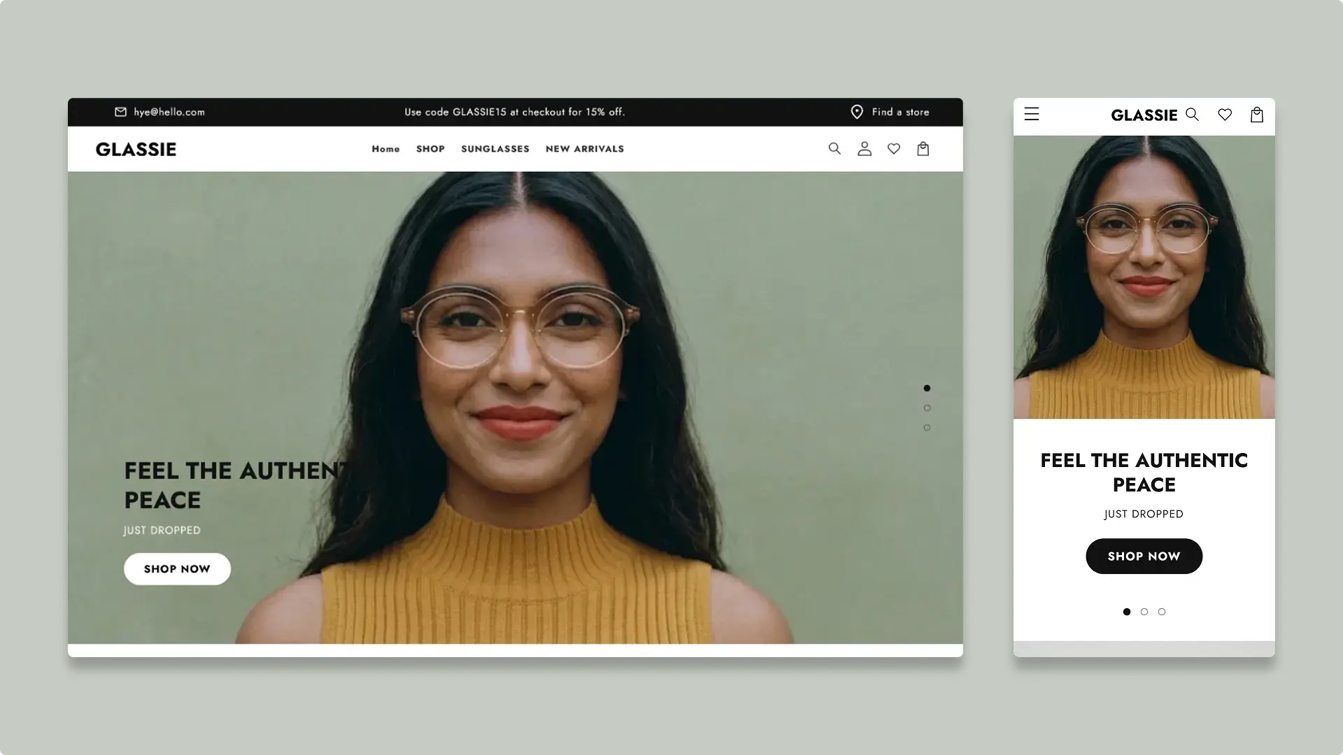Open desktop wishlist heart icon
The height and width of the screenshot is (755, 1343).
tap(894, 148)
